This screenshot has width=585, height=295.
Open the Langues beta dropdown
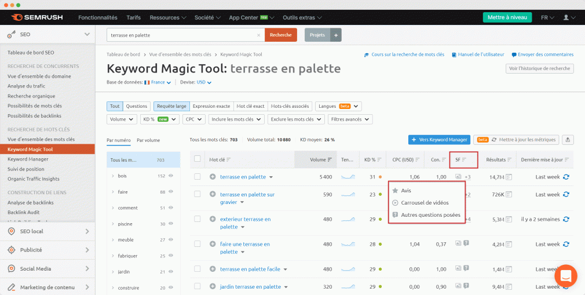tap(338, 106)
